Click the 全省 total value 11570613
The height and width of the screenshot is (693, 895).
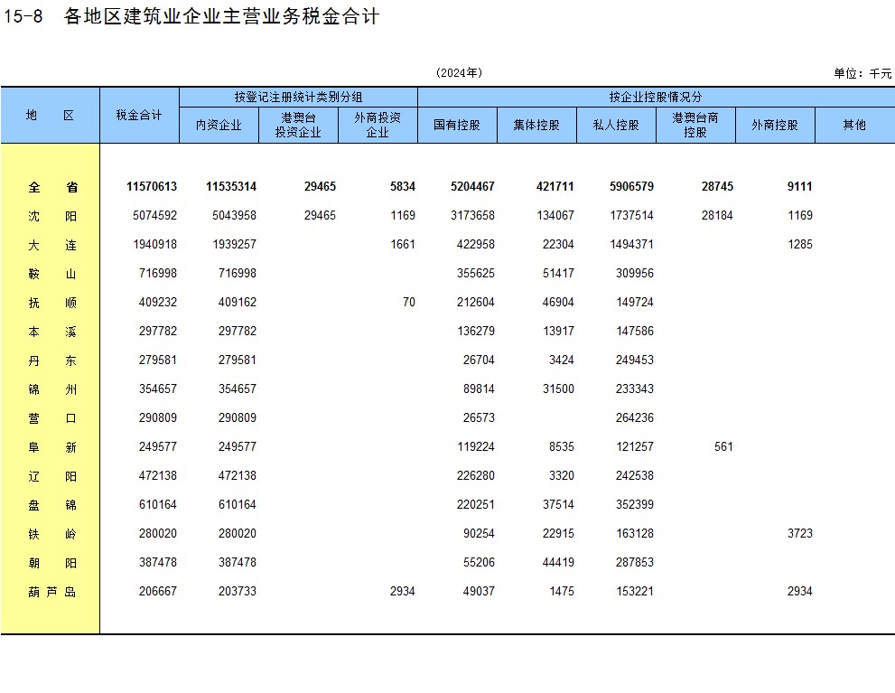click(x=152, y=187)
